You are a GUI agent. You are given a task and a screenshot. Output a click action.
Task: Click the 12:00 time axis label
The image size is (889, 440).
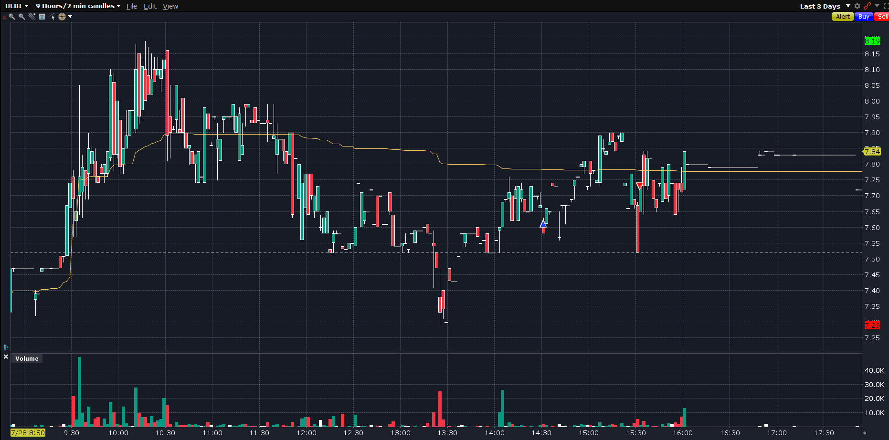(x=307, y=433)
